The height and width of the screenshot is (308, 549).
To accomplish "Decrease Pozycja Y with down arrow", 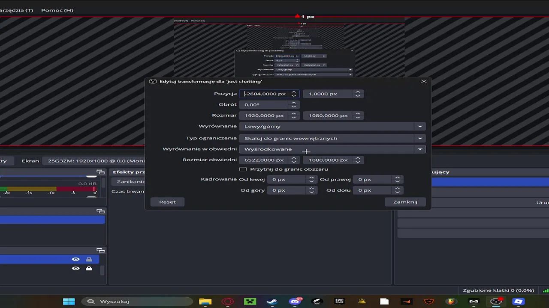I will coord(358,96).
